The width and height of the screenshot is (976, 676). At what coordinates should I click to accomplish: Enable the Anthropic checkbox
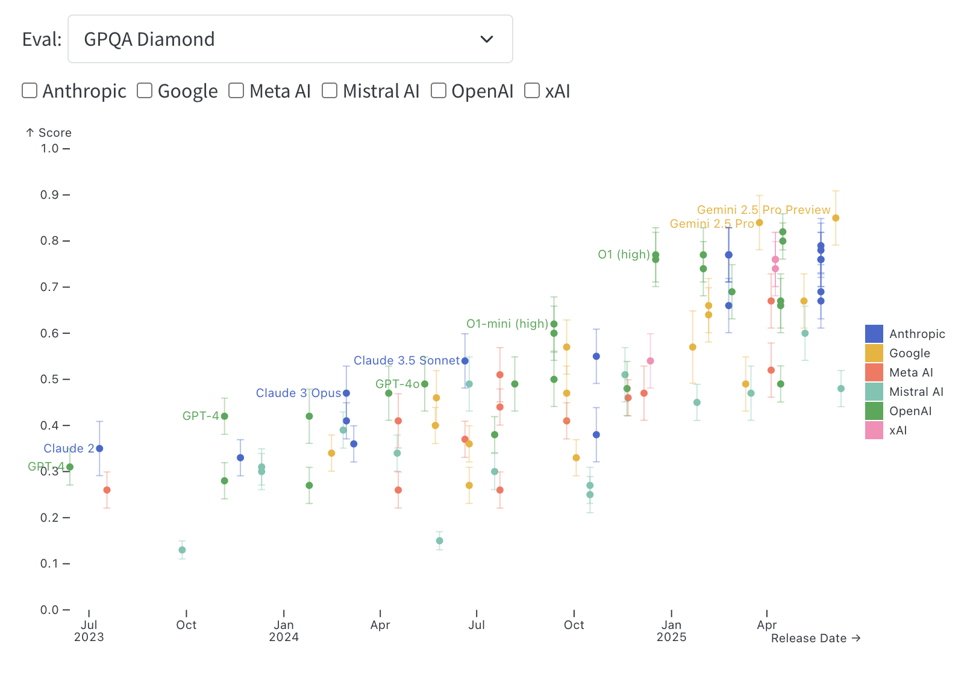point(30,90)
